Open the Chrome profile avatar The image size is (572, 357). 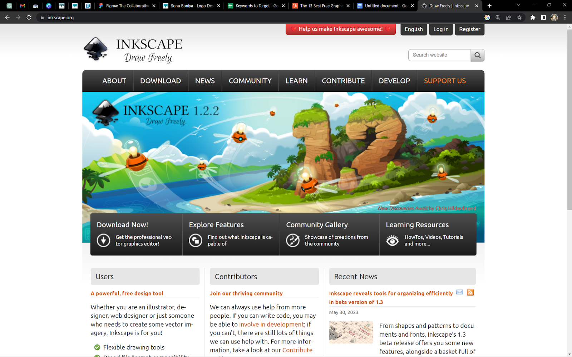(554, 17)
